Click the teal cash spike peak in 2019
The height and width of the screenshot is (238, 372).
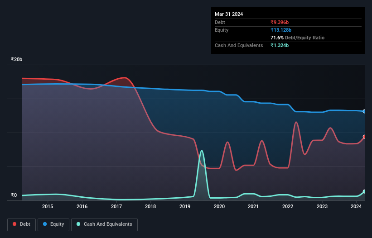coord(202,151)
